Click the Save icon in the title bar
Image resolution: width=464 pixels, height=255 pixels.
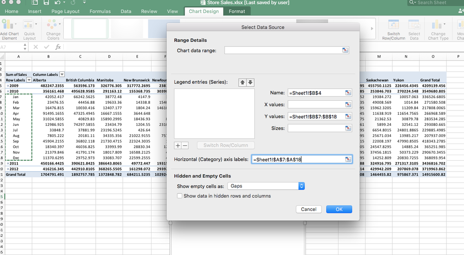(46, 3)
